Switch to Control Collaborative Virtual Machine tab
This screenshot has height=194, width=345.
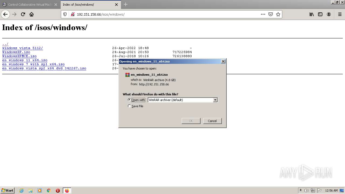click(x=30, y=5)
